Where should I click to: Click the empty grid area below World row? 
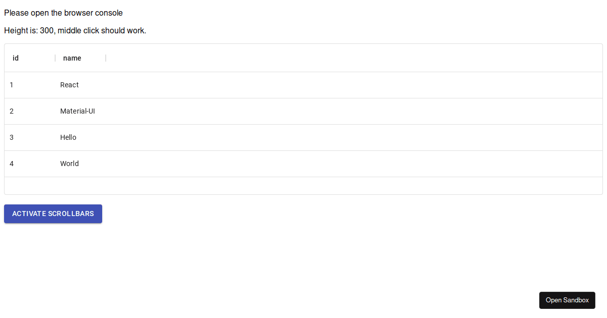pos(303,185)
